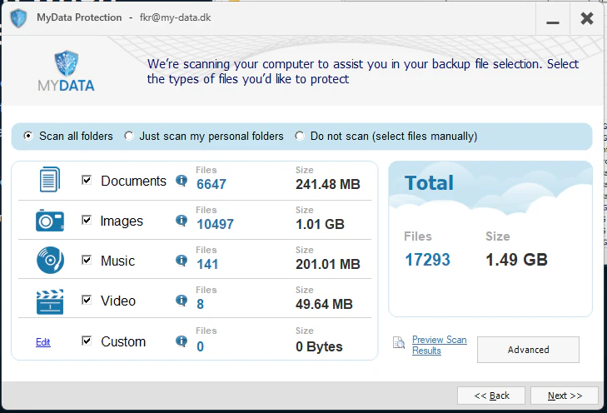Uncheck the Video checkbox

point(87,300)
